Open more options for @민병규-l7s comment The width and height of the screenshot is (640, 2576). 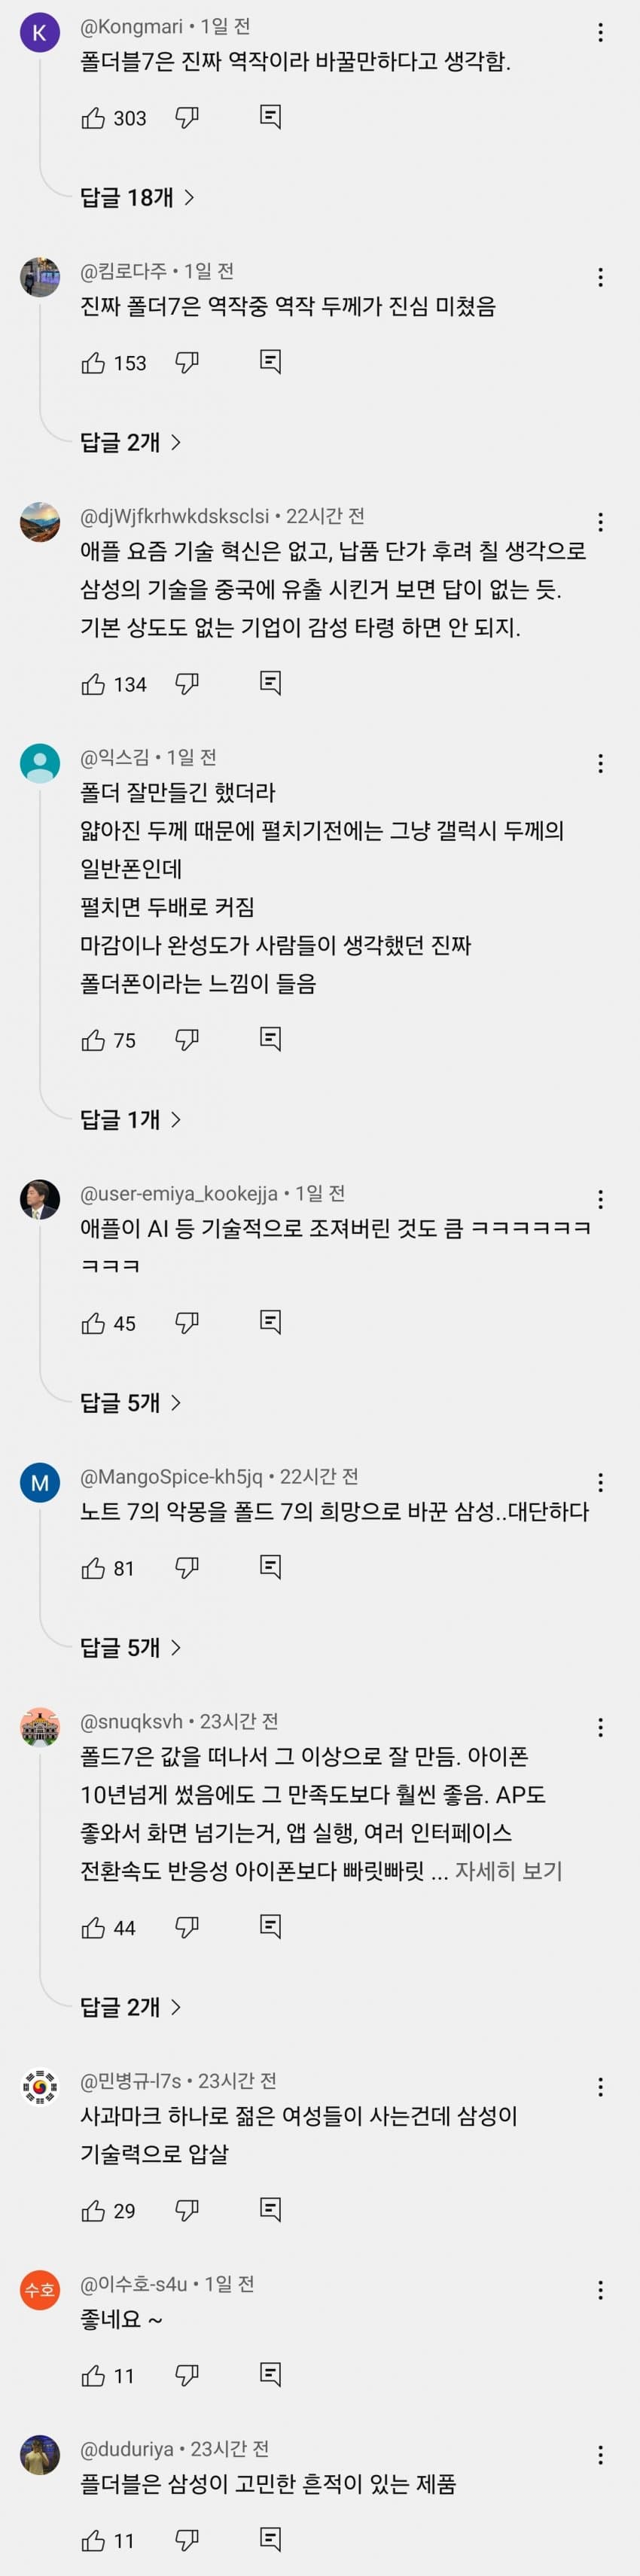[x=600, y=2087]
